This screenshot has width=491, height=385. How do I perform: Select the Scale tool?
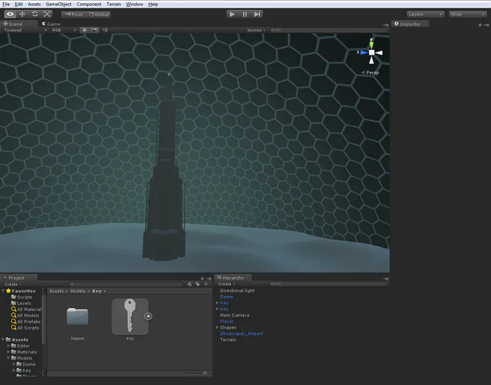pyautogui.click(x=47, y=14)
